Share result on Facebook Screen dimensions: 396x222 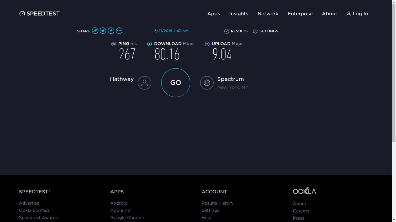[111, 31]
